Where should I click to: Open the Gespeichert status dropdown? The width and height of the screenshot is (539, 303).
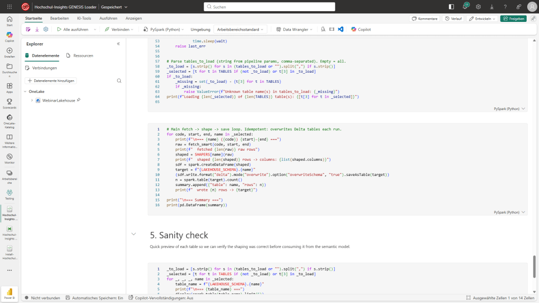point(114,7)
